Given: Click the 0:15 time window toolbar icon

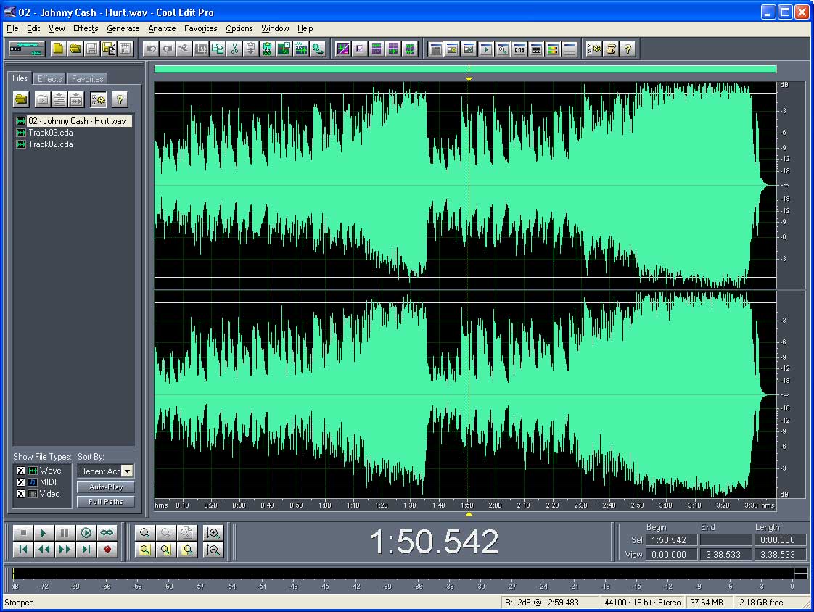Looking at the screenshot, I should pos(519,49).
